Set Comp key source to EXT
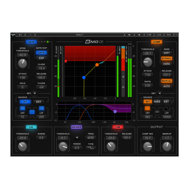189x189 pixels. pyautogui.click(x=166, y=102)
